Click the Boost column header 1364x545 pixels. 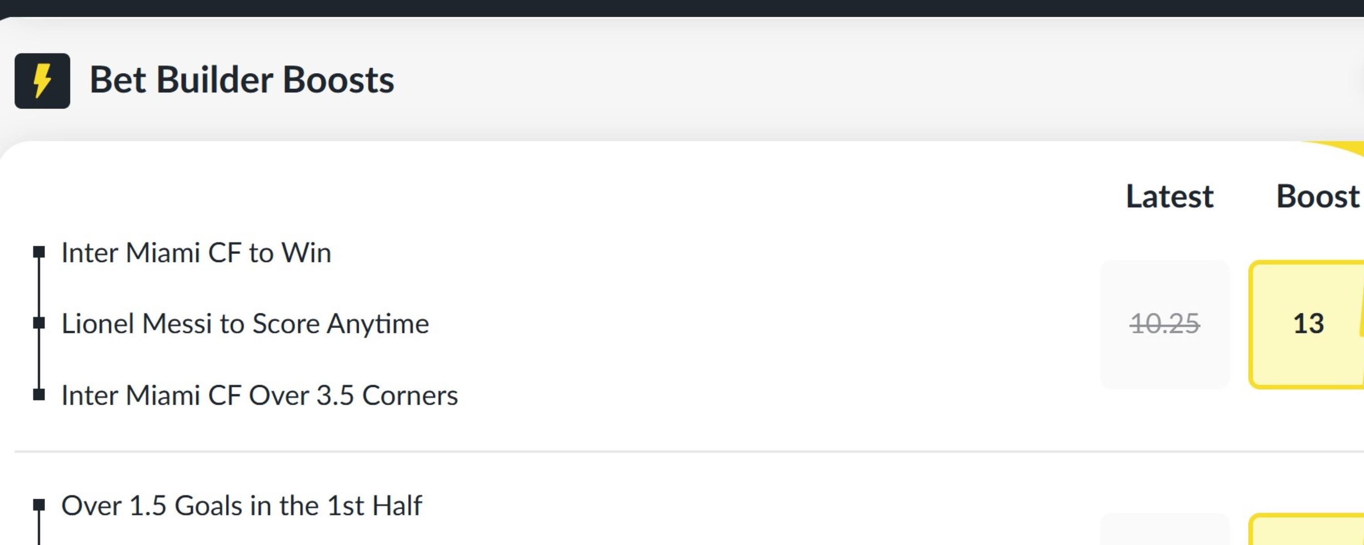pyautogui.click(x=1318, y=196)
